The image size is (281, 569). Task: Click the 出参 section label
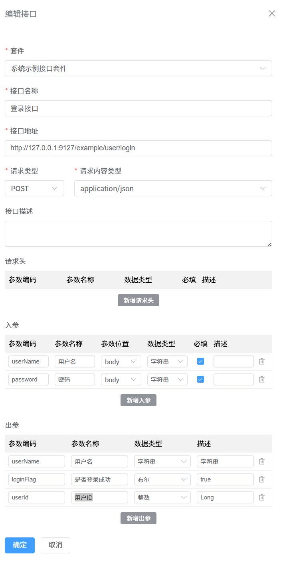tap(12, 425)
